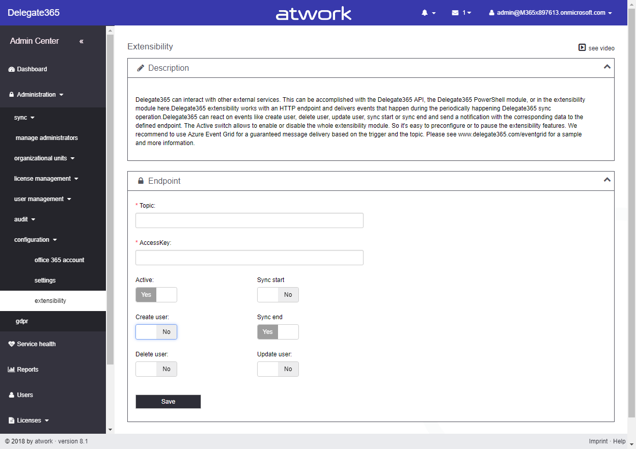Click the Service health heart icon
Screen dimensions: 636x449
pos(12,344)
